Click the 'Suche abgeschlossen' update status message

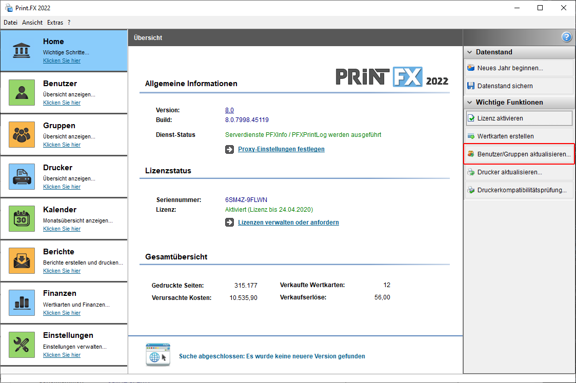(272, 356)
